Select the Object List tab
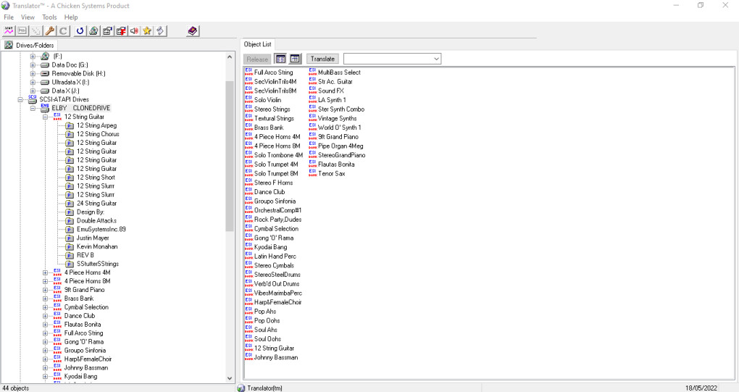The height and width of the screenshot is (392, 739). [257, 44]
